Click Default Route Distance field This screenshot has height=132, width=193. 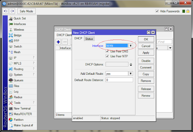(119, 80)
